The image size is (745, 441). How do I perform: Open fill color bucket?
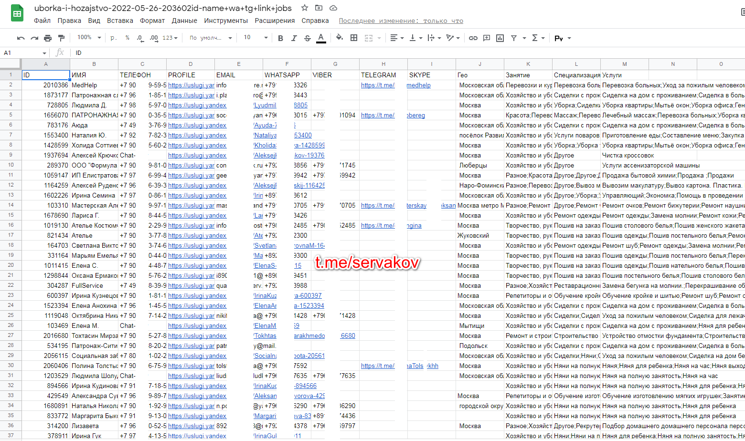(x=340, y=38)
